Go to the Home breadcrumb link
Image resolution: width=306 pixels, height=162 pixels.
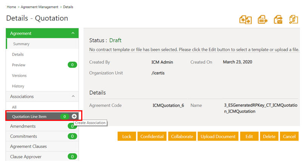(x=11, y=7)
